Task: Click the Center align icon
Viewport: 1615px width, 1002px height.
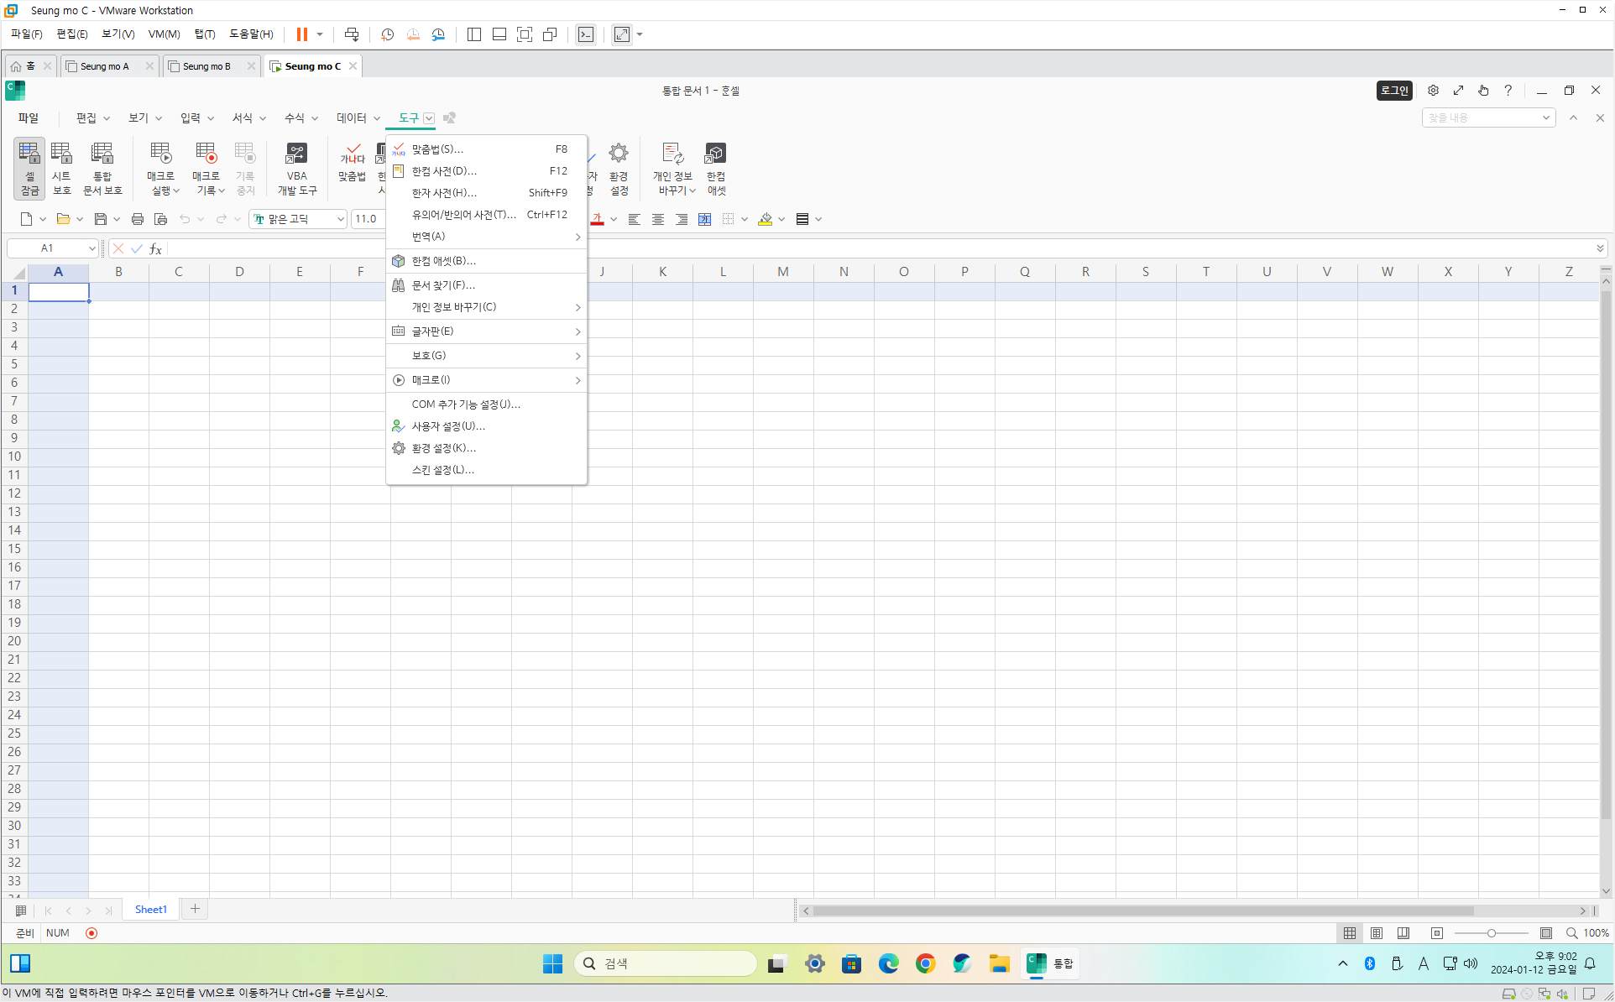Action: [658, 219]
